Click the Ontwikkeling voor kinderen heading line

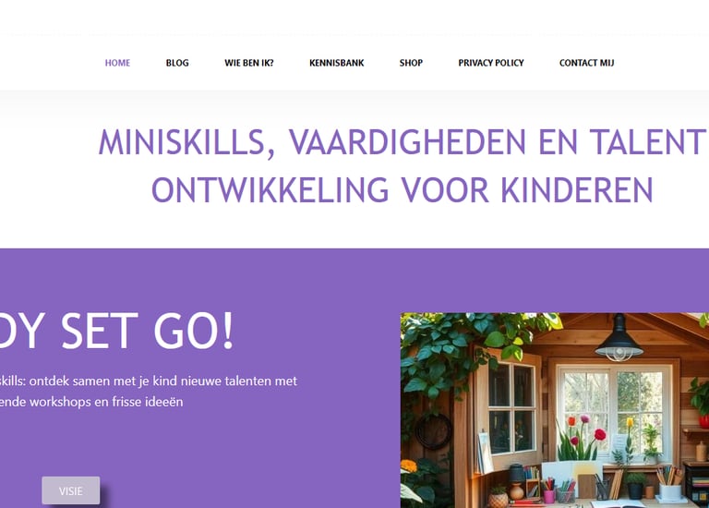coord(403,190)
